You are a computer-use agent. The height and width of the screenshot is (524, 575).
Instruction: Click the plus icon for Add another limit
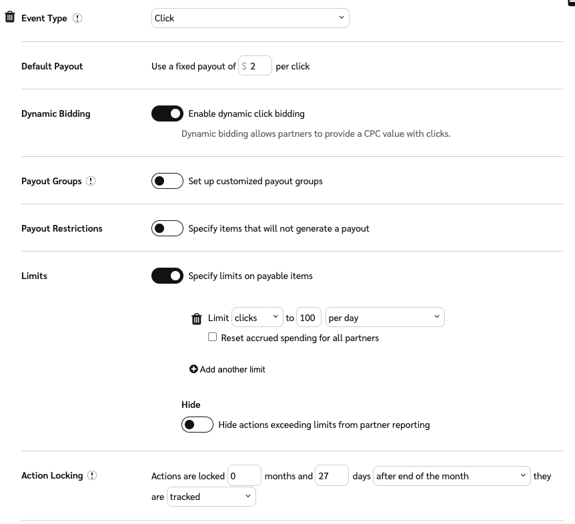click(x=193, y=369)
